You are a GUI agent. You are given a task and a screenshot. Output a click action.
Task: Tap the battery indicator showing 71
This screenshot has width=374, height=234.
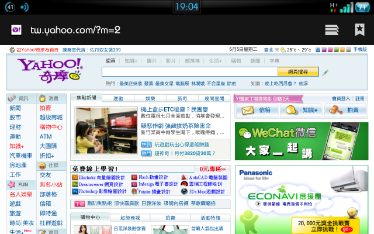(362, 7)
